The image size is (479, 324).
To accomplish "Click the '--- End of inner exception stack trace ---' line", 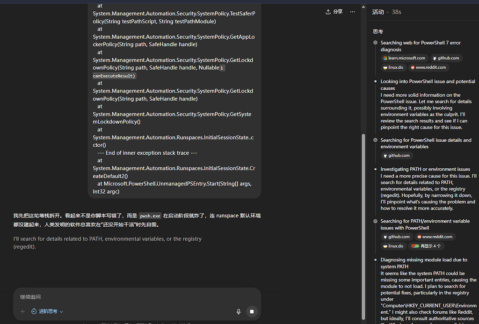I will (x=147, y=153).
